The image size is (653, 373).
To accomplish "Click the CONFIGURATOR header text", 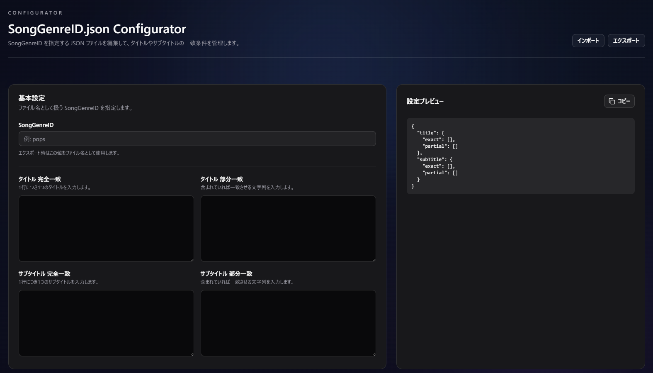I will coord(35,13).
